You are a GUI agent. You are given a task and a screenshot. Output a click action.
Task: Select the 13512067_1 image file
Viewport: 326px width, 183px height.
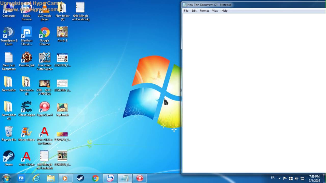pyautogui.click(x=62, y=85)
